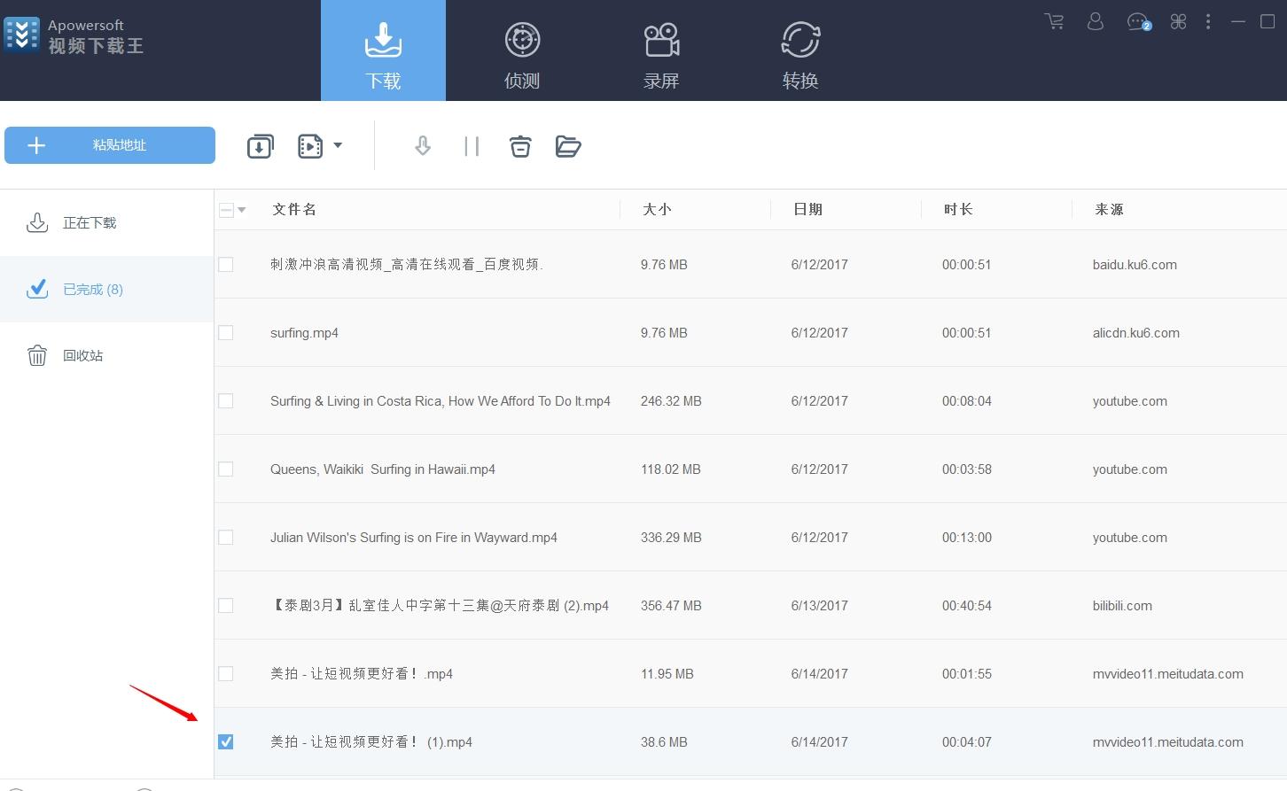Toggle the select-all checkbox in header
Screen dimensions: 1287x791
(x=226, y=210)
